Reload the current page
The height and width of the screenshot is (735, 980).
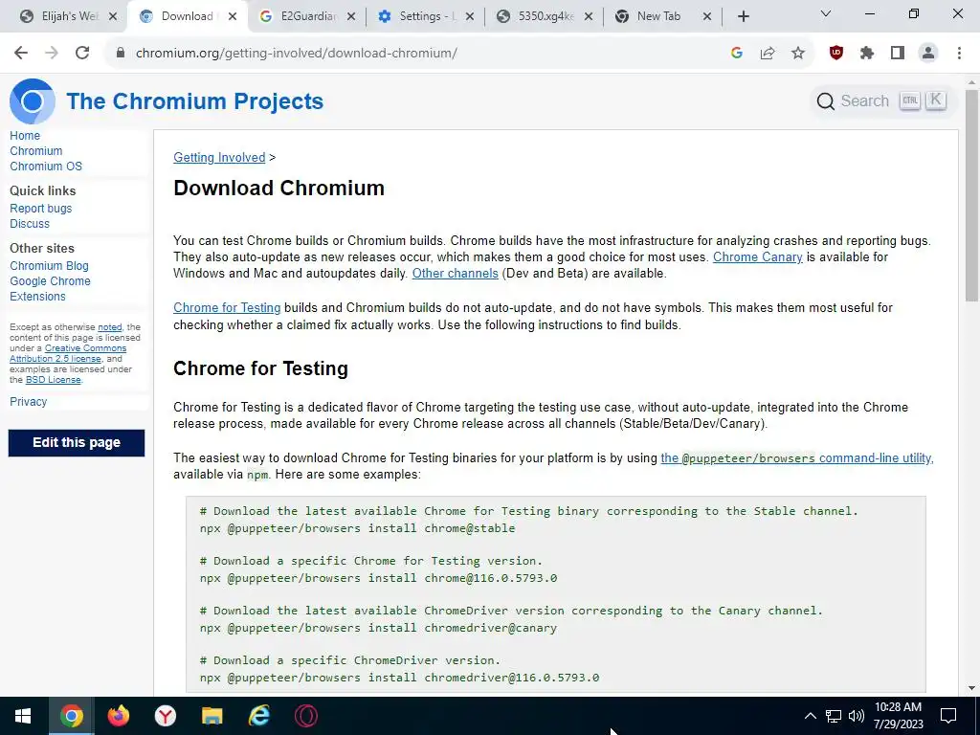coord(82,54)
